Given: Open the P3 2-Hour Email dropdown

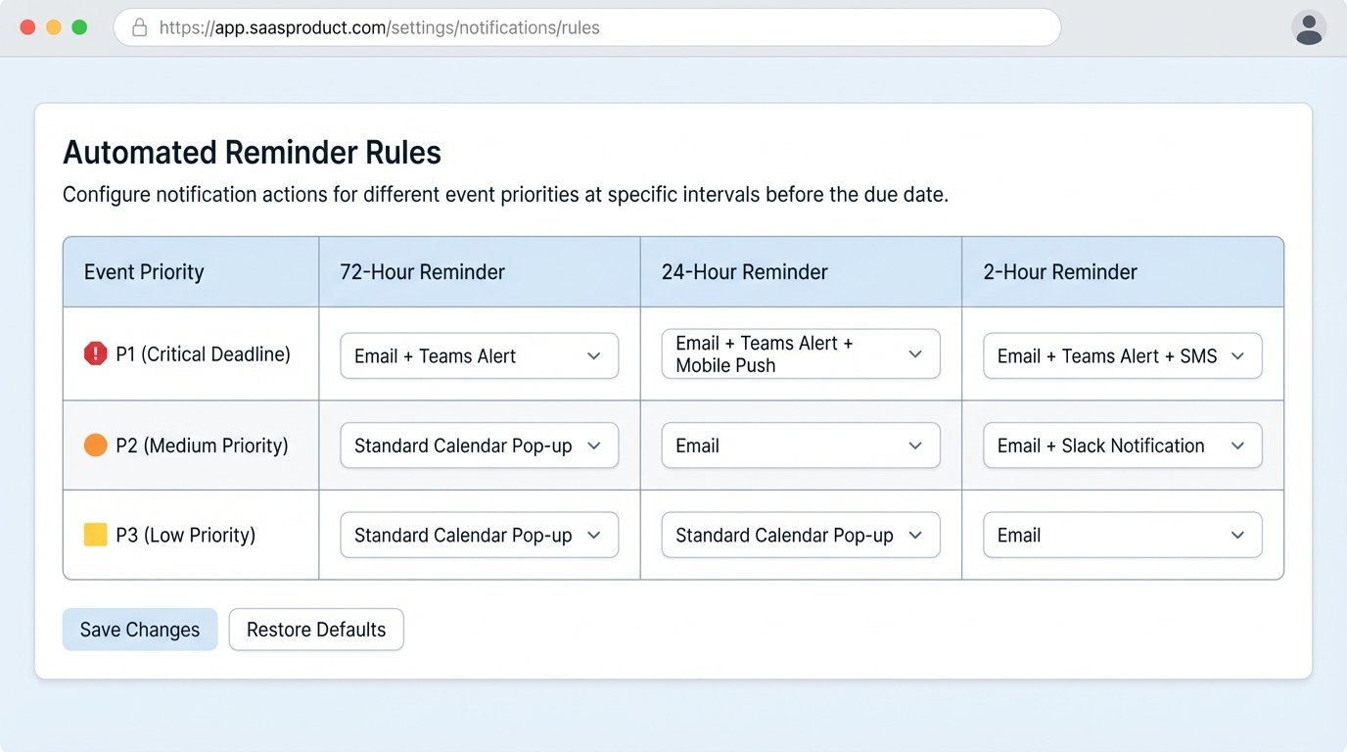Looking at the screenshot, I should point(1122,535).
